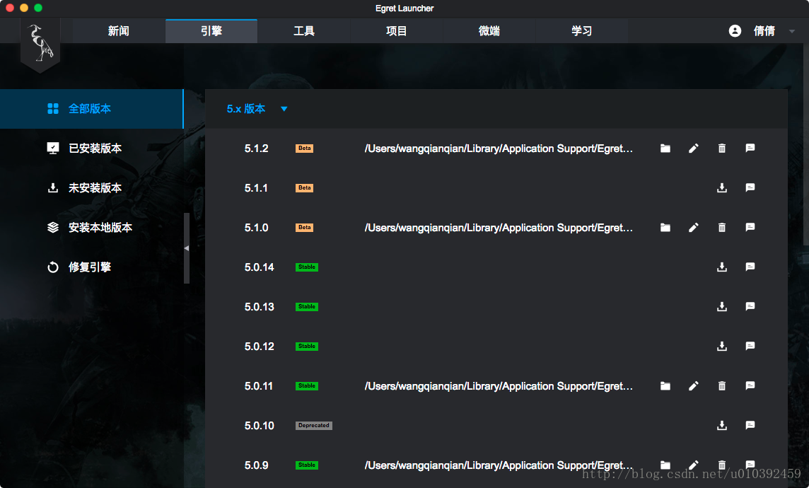Collapse the sidebar with the arrow handle
Image resolution: width=809 pixels, height=488 pixels.
(187, 248)
